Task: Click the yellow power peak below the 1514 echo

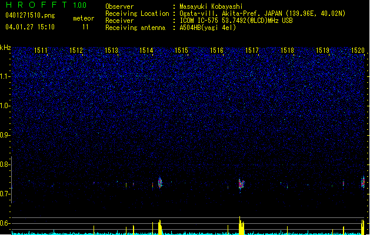Action: [160, 227]
